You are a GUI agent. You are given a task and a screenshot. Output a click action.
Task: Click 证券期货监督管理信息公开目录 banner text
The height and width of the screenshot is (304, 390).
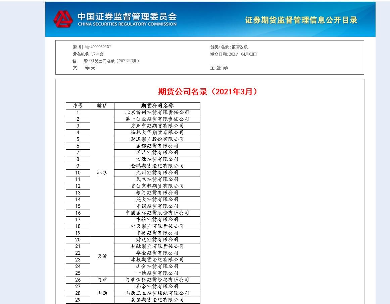pos(301,20)
